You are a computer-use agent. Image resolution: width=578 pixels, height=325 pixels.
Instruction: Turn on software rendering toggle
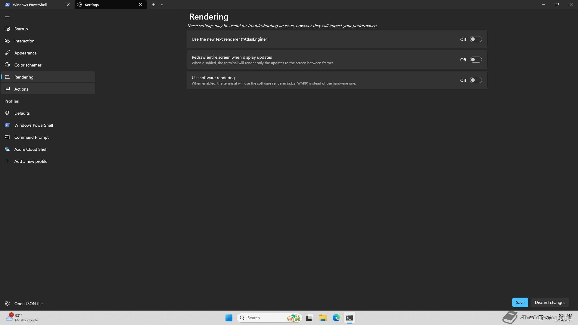(476, 80)
